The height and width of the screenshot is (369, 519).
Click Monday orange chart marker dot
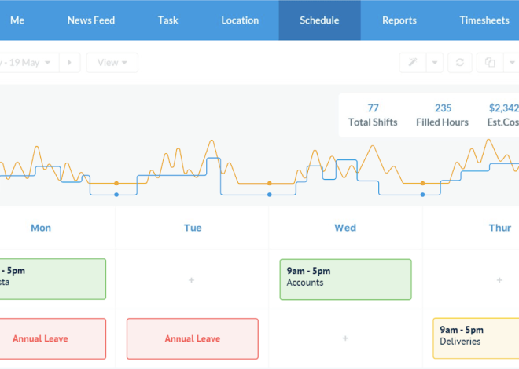[116, 183]
